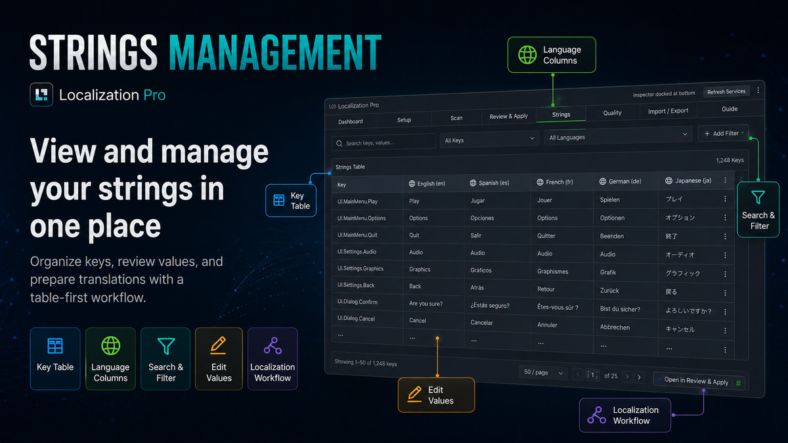Click the German value 'Spielen'
This screenshot has width=788, height=443.
pyautogui.click(x=610, y=200)
